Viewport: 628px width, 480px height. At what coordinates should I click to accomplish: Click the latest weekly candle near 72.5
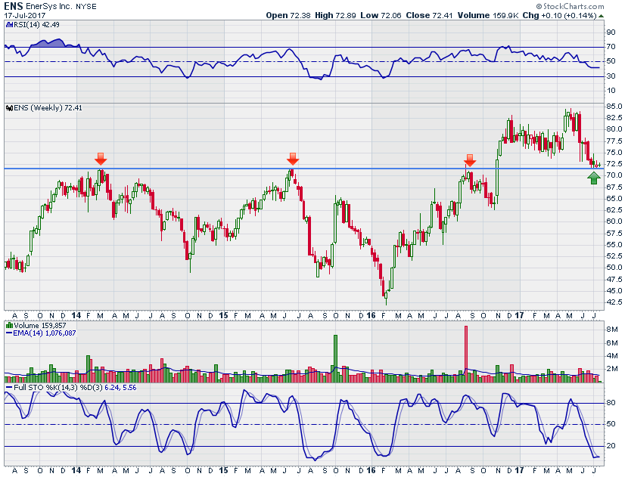click(x=599, y=164)
